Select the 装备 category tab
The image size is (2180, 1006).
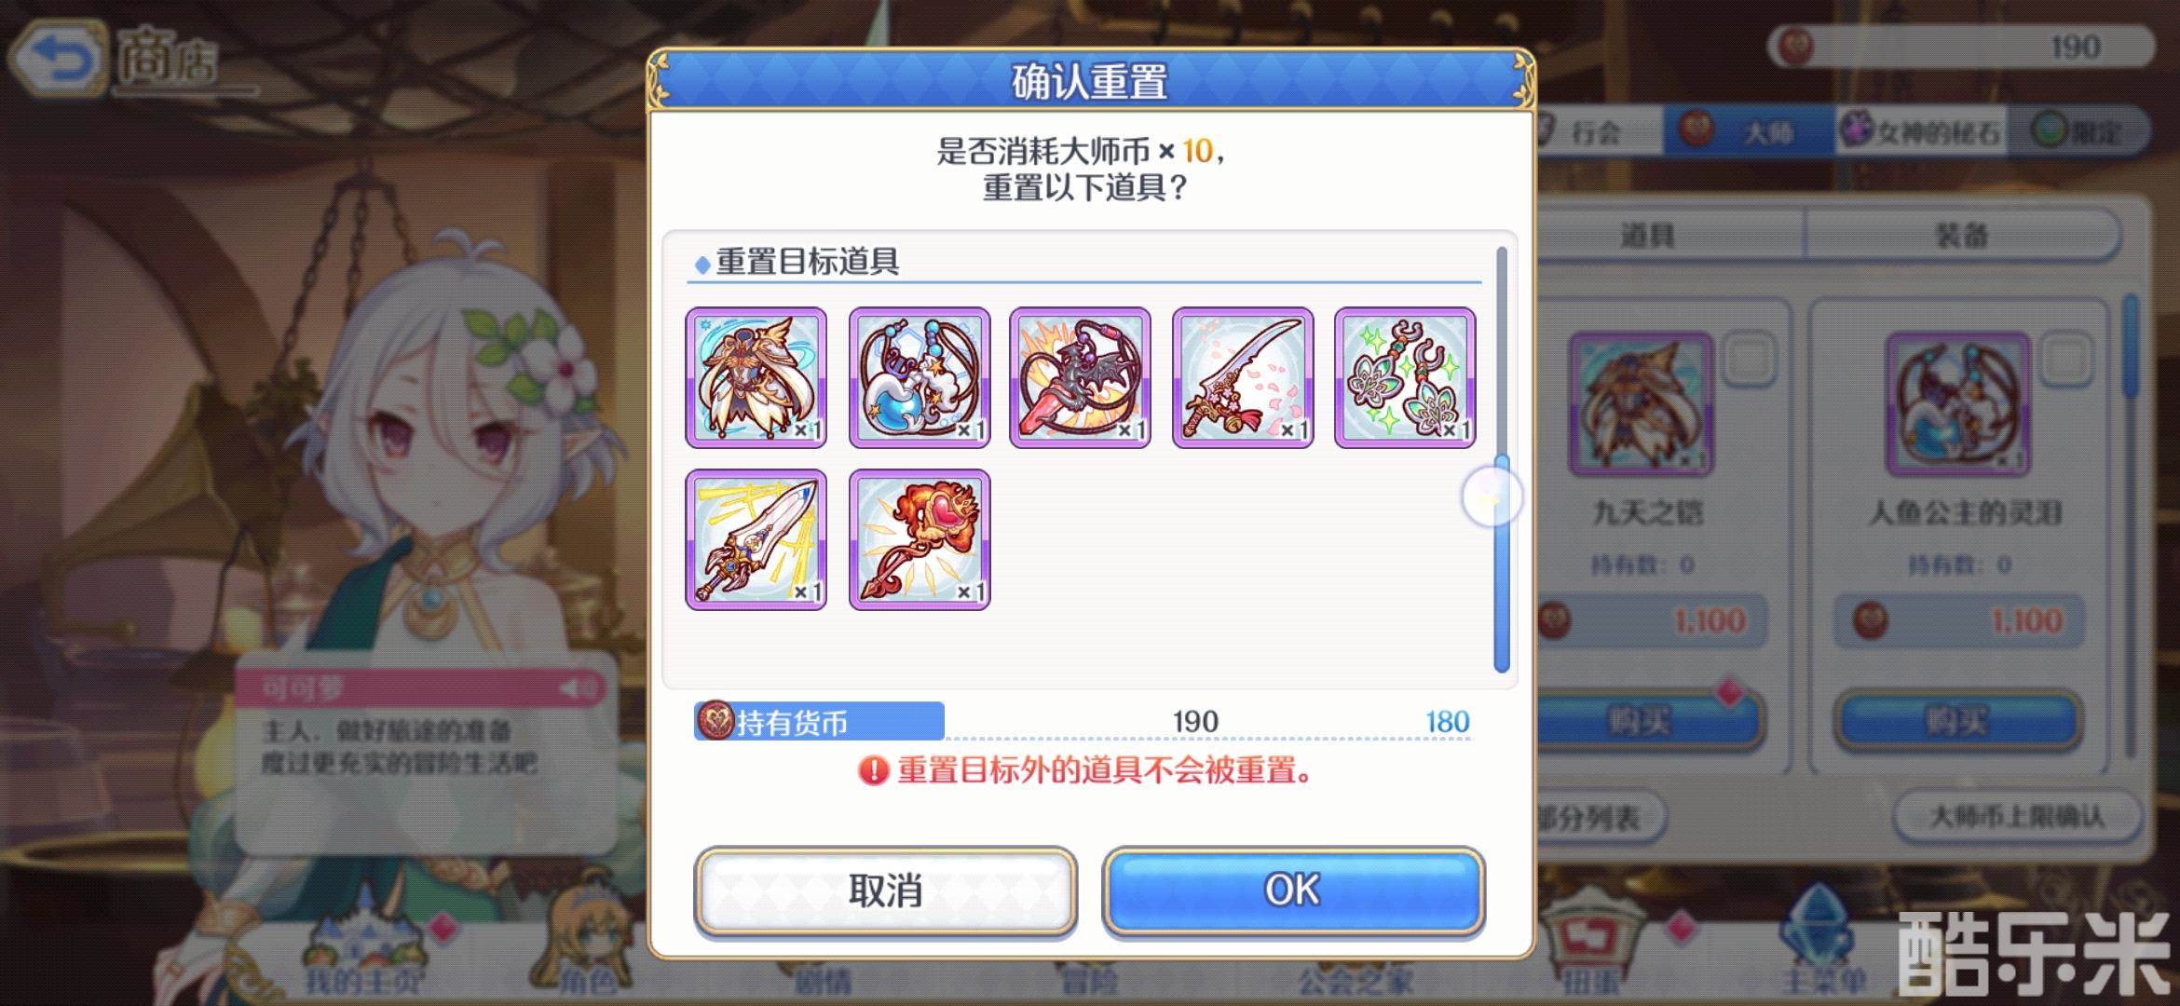[x=1961, y=235]
